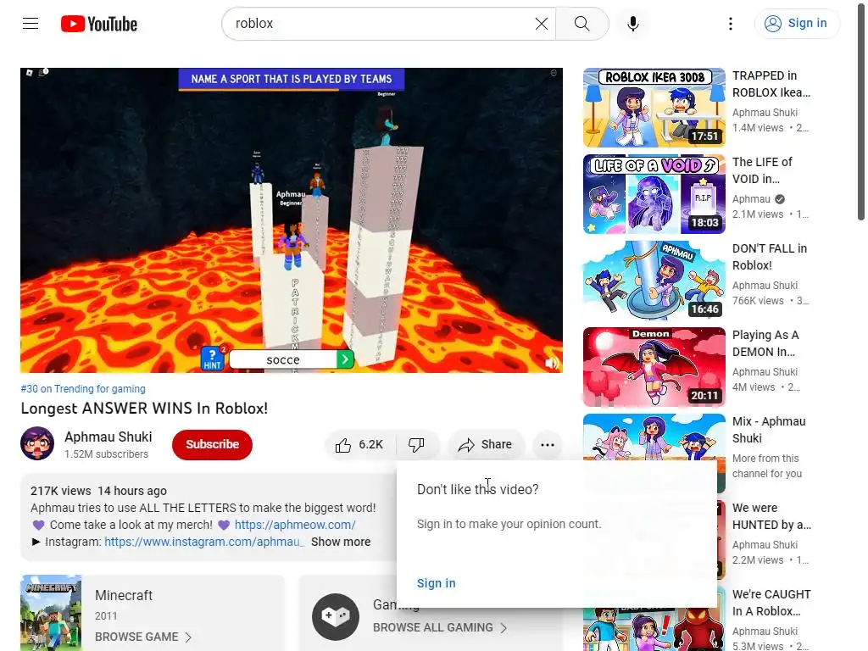
Task: Submit search with the magnifier button
Action: click(581, 23)
